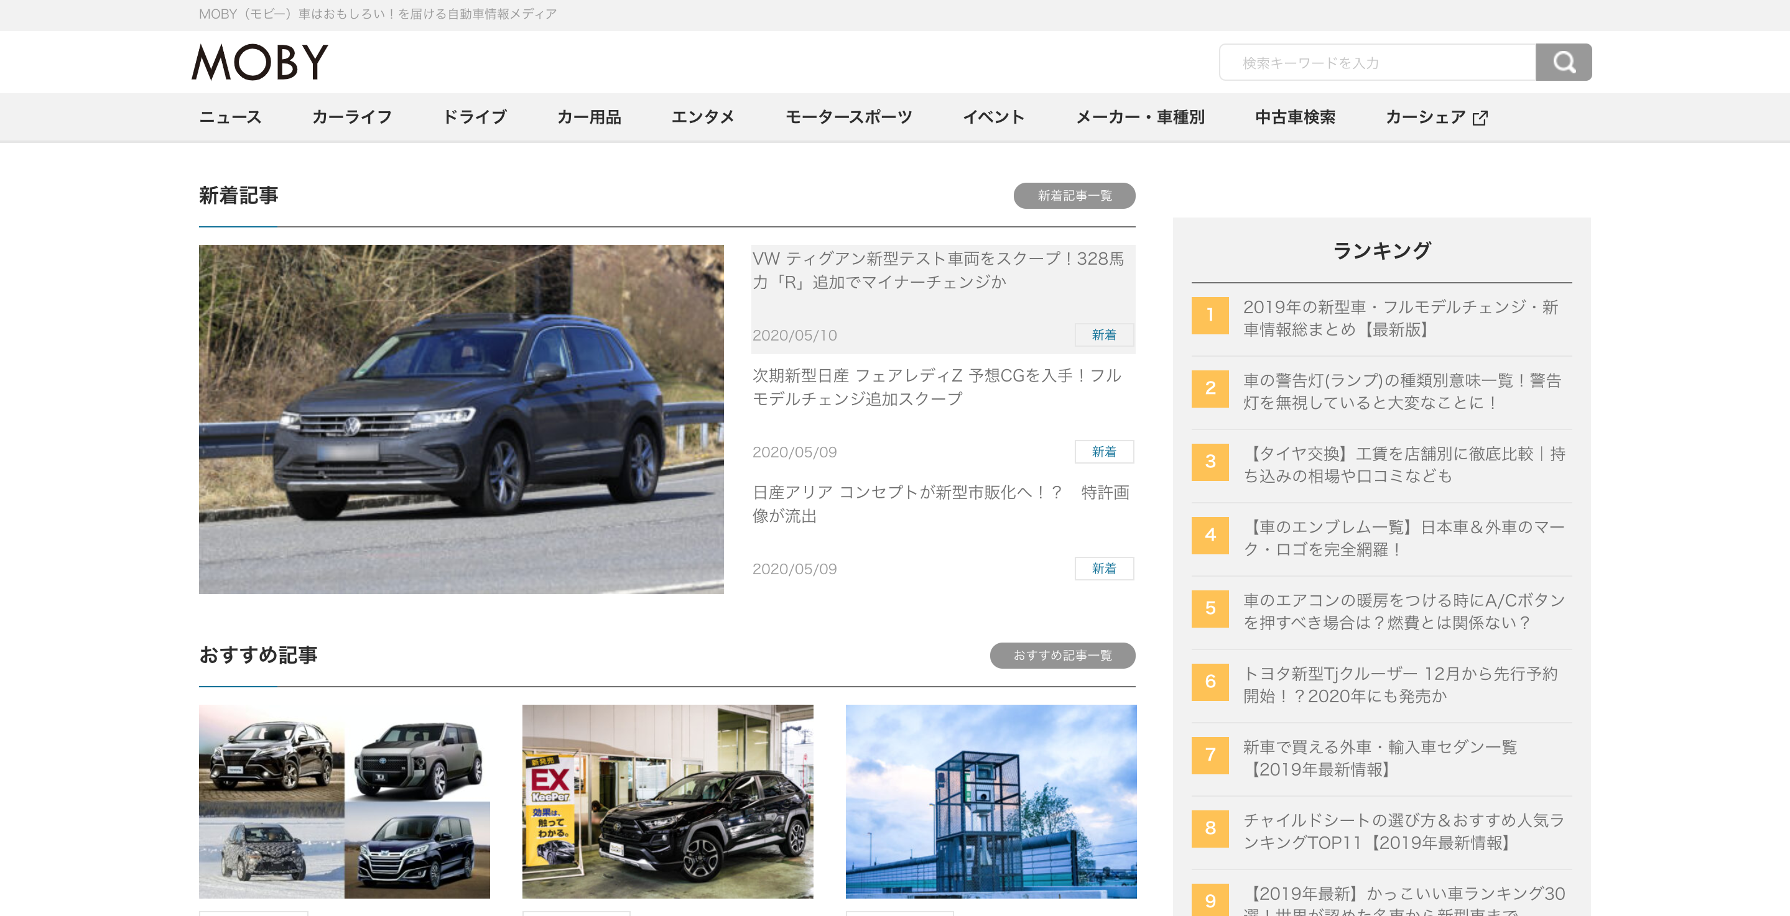This screenshot has width=1790, height=916.
Task: Open ranking 8: チャイルドシートの選び方 article
Action: (1404, 831)
